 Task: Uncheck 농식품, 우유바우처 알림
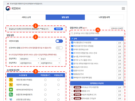(x=72, y=57)
